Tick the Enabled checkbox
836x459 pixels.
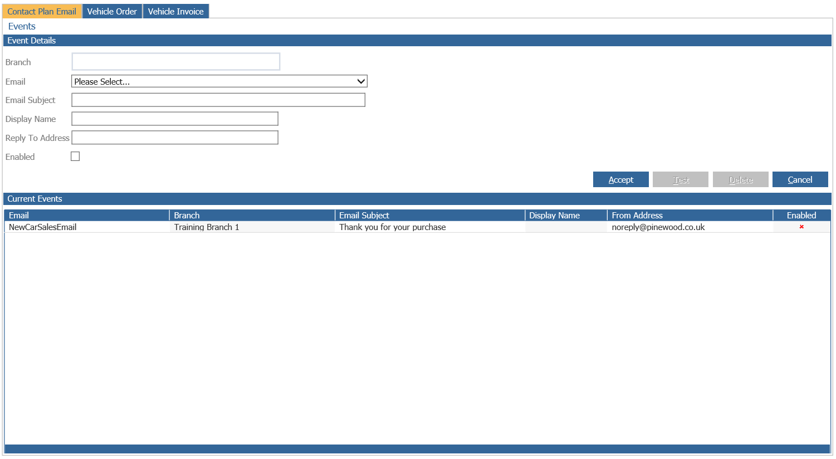75,157
